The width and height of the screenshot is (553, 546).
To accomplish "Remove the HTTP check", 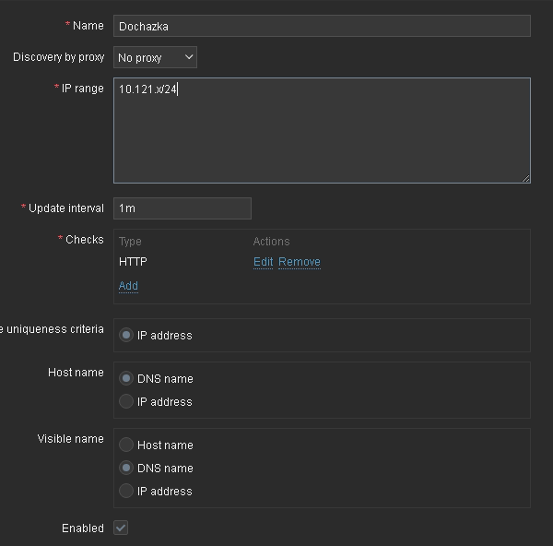I will click(300, 262).
